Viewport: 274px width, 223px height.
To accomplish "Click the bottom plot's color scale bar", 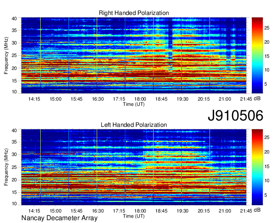I will pyautogui.click(x=257, y=167).
